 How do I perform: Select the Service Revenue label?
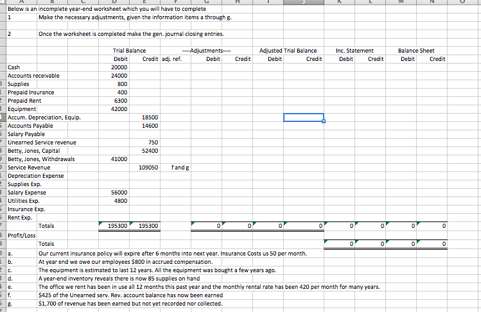(x=29, y=167)
